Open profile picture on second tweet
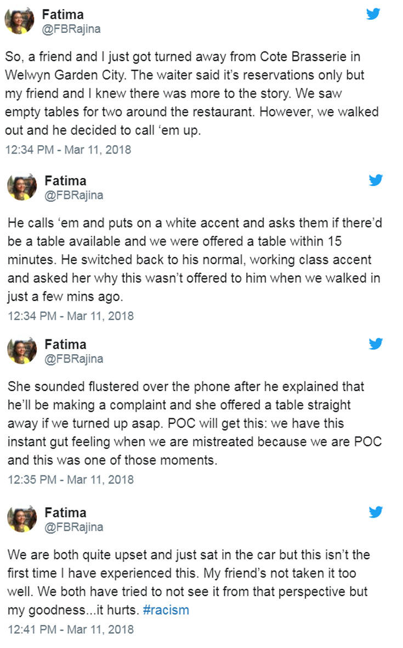Screen dimensions: 403x648 coord(22,187)
